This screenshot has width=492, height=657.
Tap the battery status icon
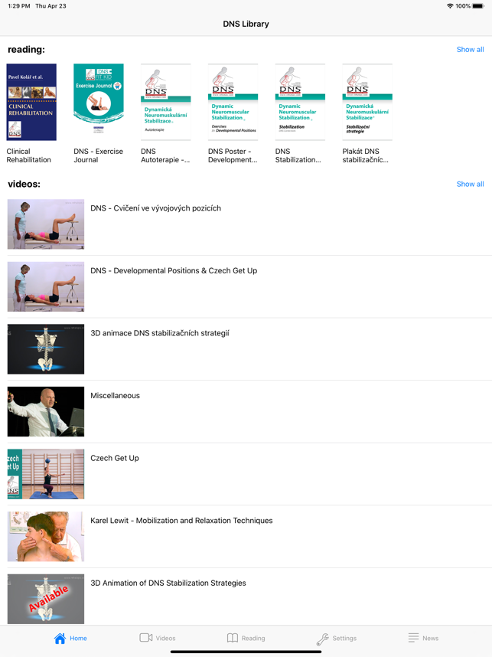(x=478, y=6)
